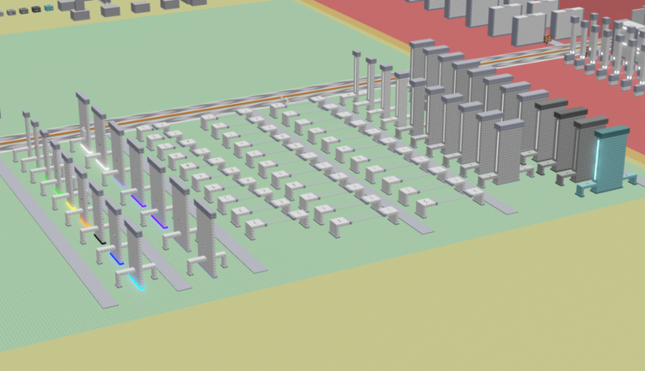This screenshot has height=371, width=645.
Task: Click the yellow glowing strip on the floor
Action: click(71, 205)
